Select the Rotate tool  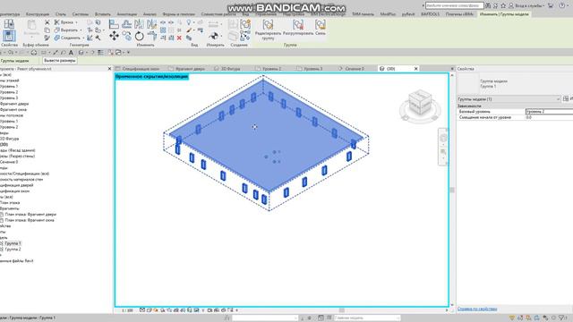click(x=140, y=36)
